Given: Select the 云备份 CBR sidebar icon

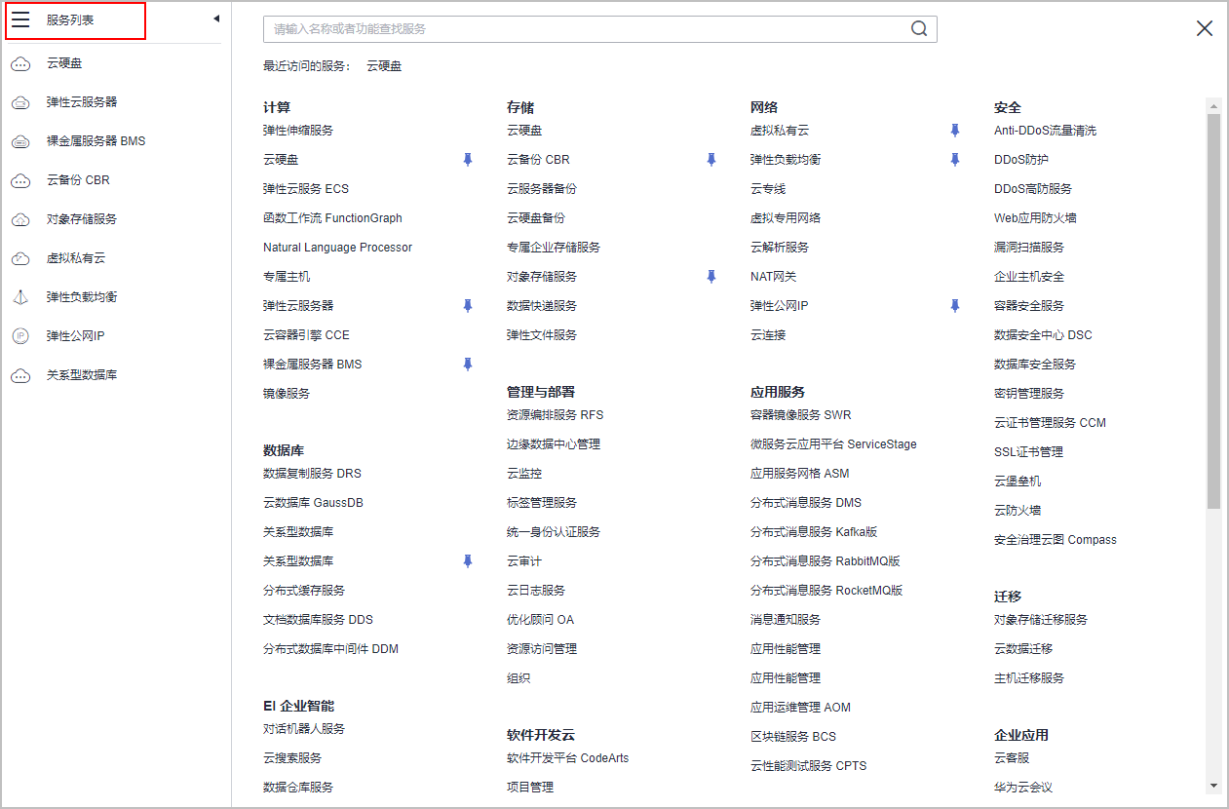Looking at the screenshot, I should pyautogui.click(x=21, y=179).
